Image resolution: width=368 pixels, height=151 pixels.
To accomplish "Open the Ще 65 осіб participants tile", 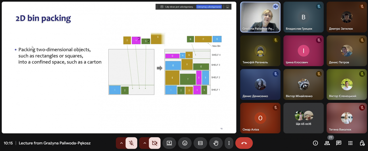I will click(x=303, y=118).
